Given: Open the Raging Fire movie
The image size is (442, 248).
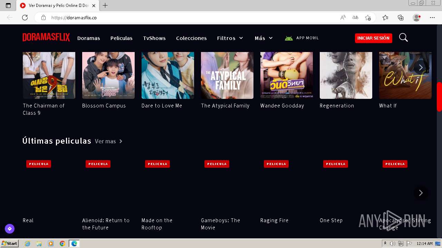Looking at the screenshot, I should [x=274, y=220].
